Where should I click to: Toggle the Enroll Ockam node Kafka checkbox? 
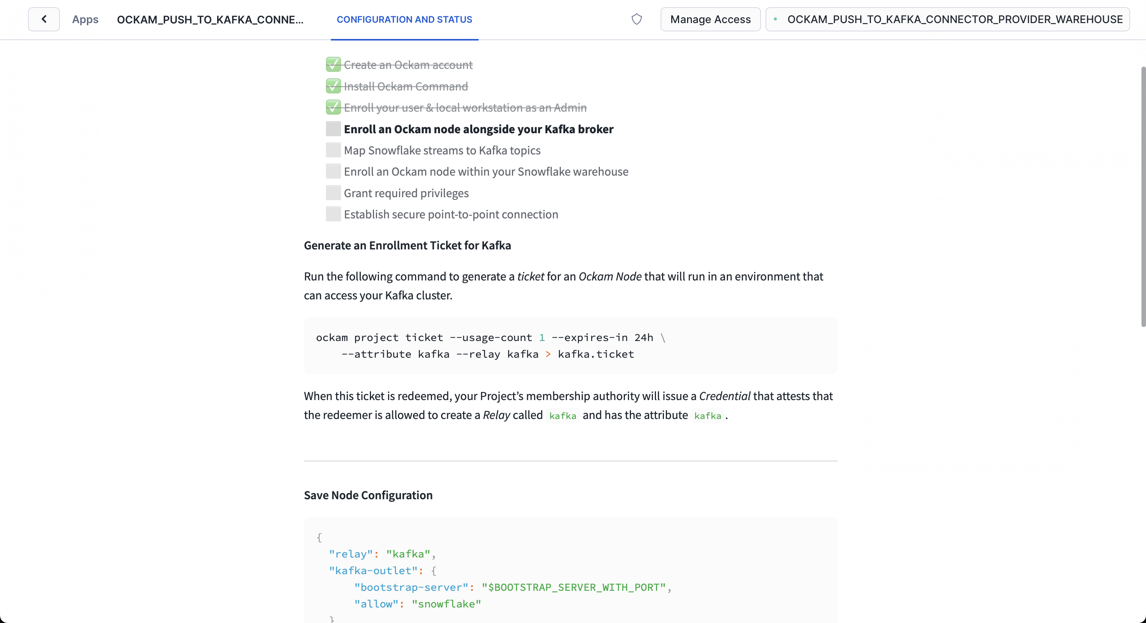point(332,129)
